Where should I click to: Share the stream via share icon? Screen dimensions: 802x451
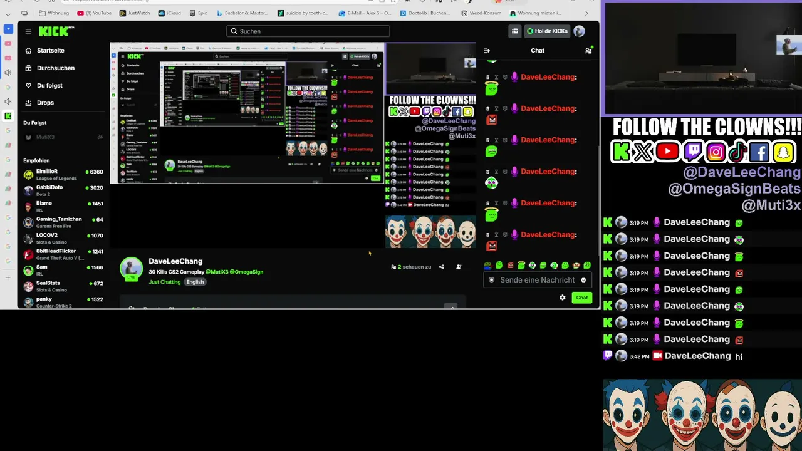click(441, 267)
